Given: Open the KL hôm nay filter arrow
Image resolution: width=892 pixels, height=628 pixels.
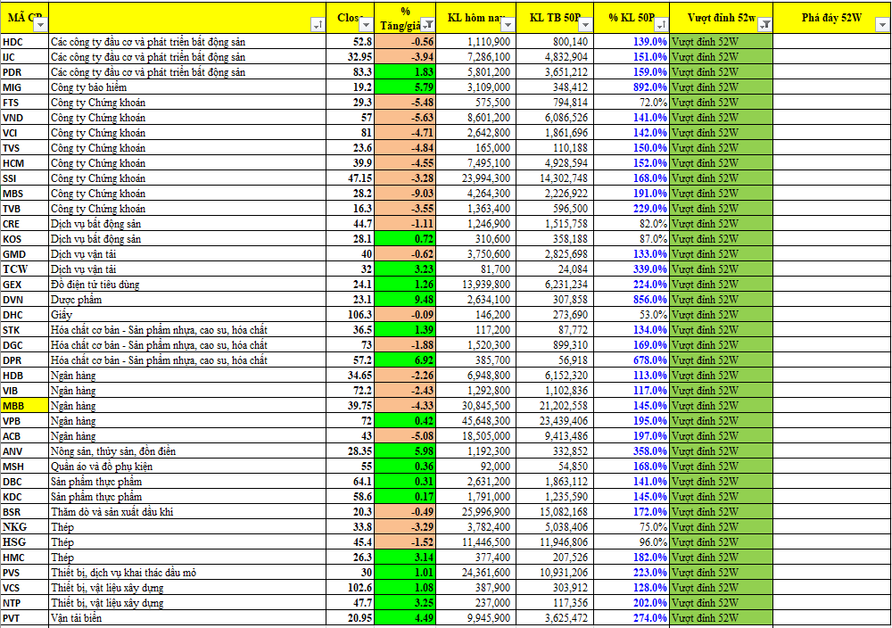Looking at the screenshot, I should [508, 24].
